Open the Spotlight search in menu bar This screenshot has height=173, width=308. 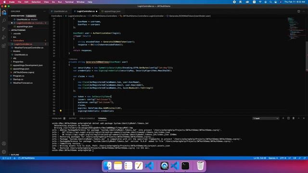click(x=270, y=2)
